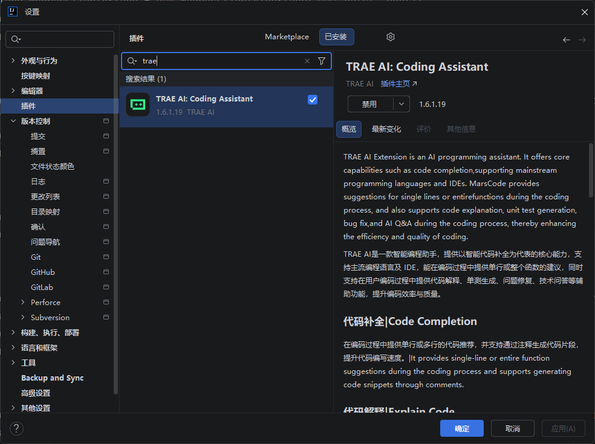595x444 pixels.
Task: Click 取消 button
Action: click(x=513, y=428)
